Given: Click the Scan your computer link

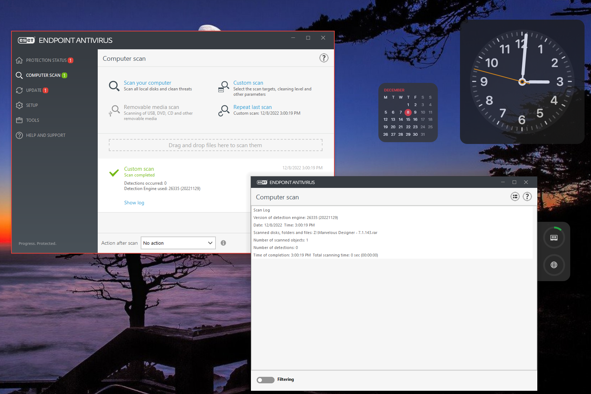Looking at the screenshot, I should pos(147,83).
